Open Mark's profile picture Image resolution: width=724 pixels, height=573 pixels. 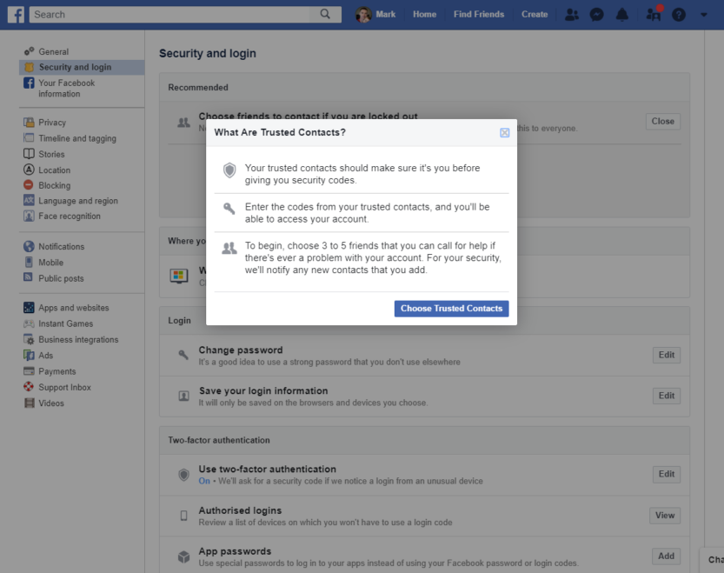tap(363, 15)
